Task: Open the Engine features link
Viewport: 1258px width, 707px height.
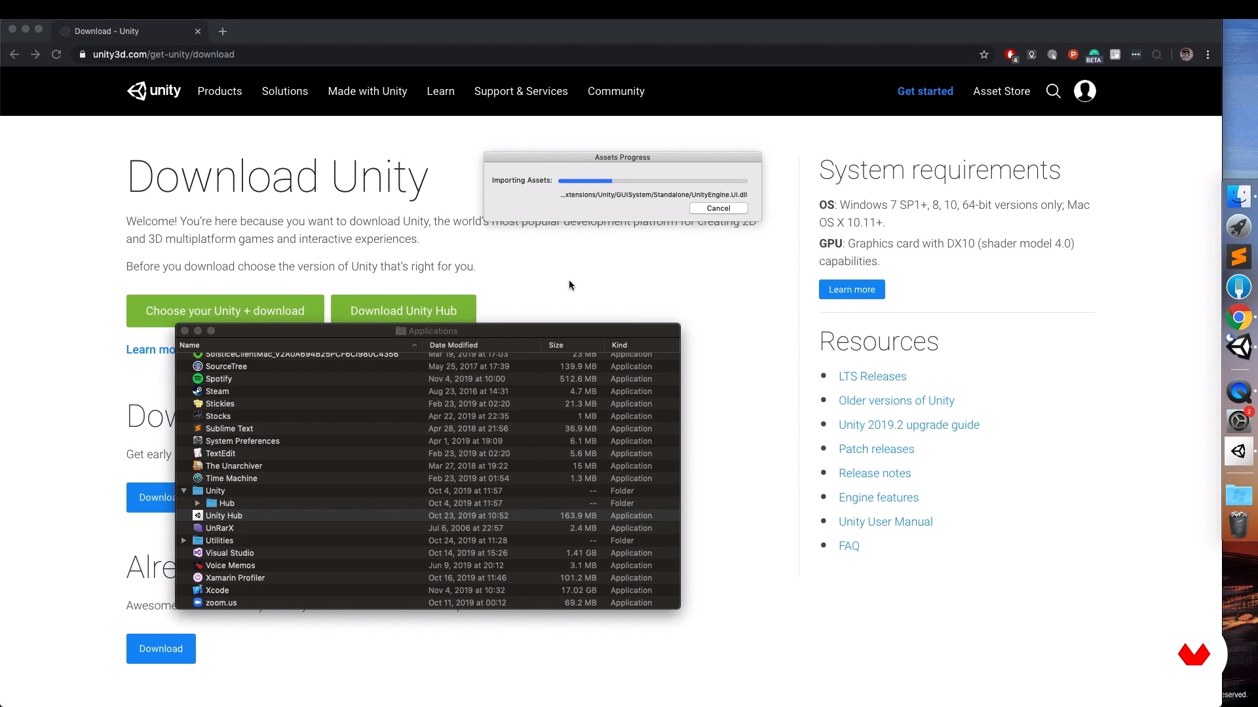Action: tap(879, 498)
